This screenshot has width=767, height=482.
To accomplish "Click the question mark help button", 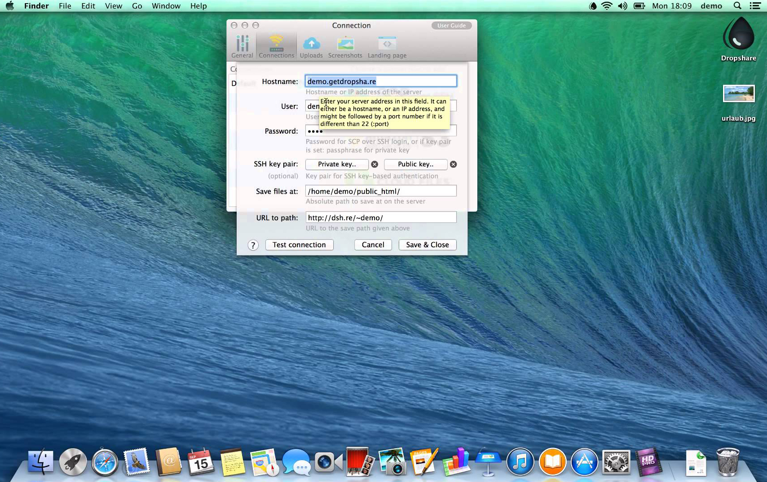I will coord(253,245).
